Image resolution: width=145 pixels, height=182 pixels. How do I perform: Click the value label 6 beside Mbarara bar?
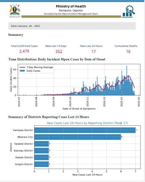(x=122, y=137)
